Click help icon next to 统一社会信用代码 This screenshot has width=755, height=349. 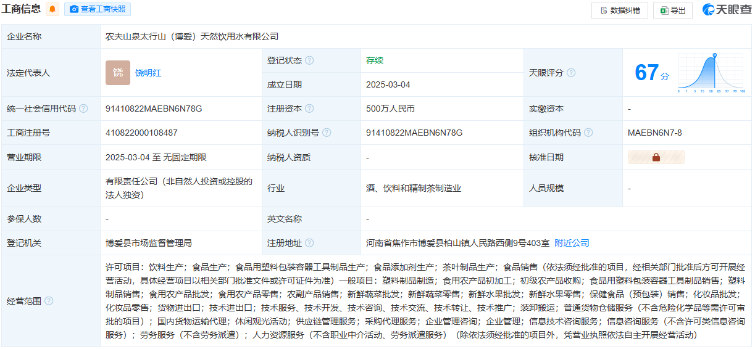coord(83,109)
